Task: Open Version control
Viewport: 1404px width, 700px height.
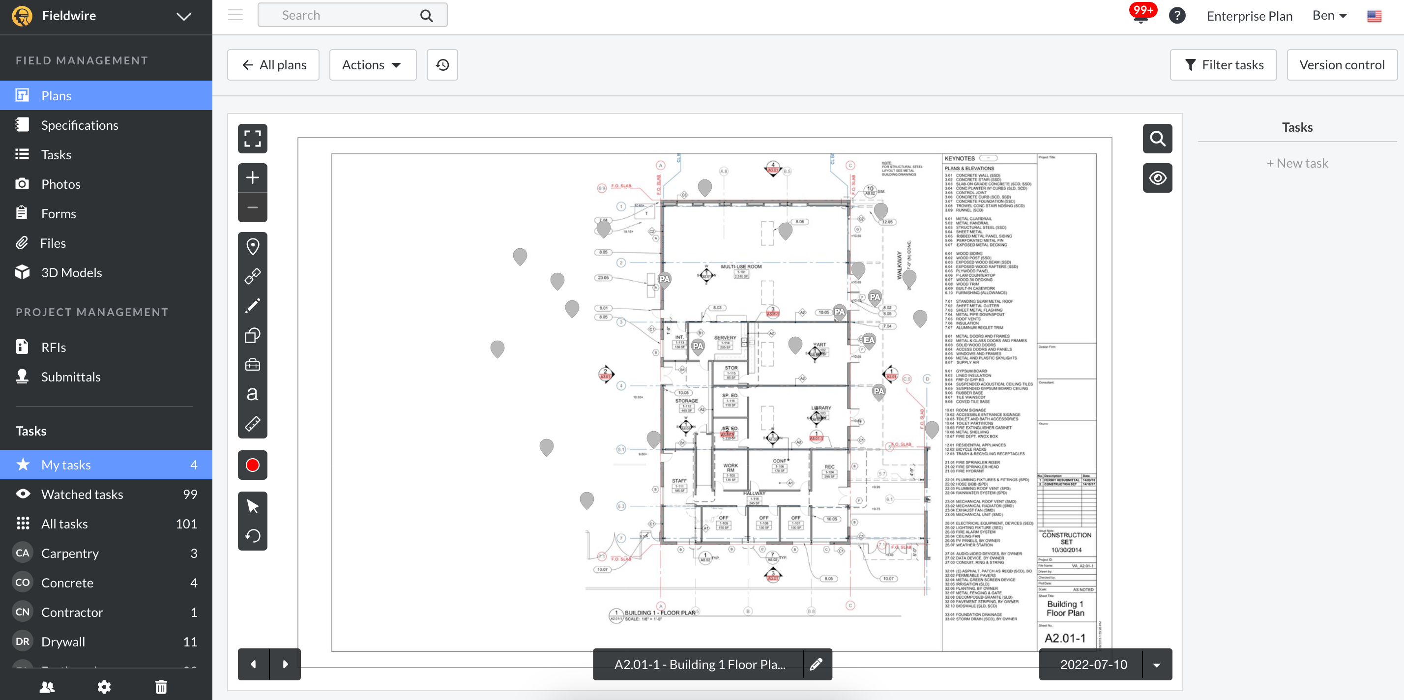Action: [x=1342, y=64]
